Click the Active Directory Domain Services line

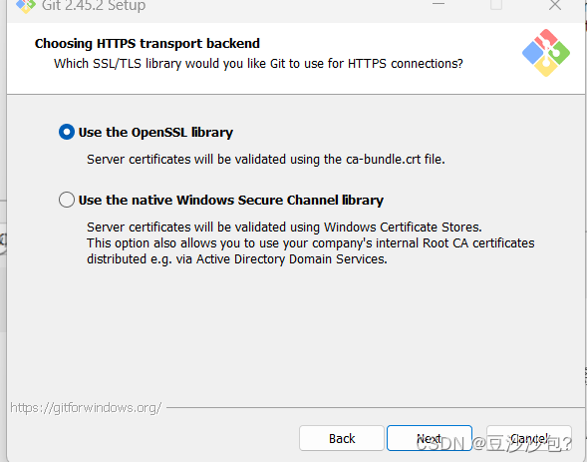[237, 259]
